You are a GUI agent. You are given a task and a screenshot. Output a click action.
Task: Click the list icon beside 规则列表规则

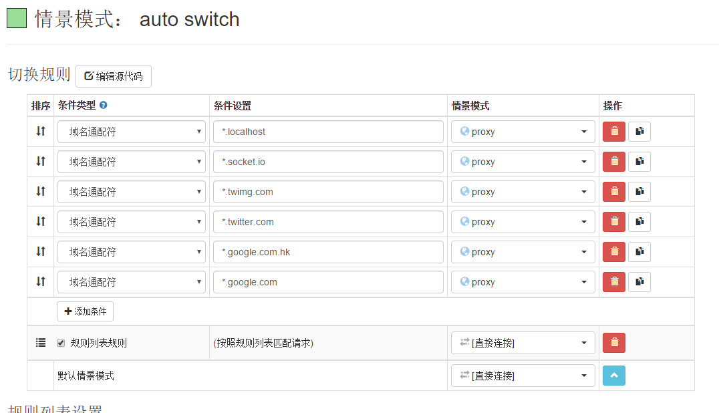[x=41, y=343]
